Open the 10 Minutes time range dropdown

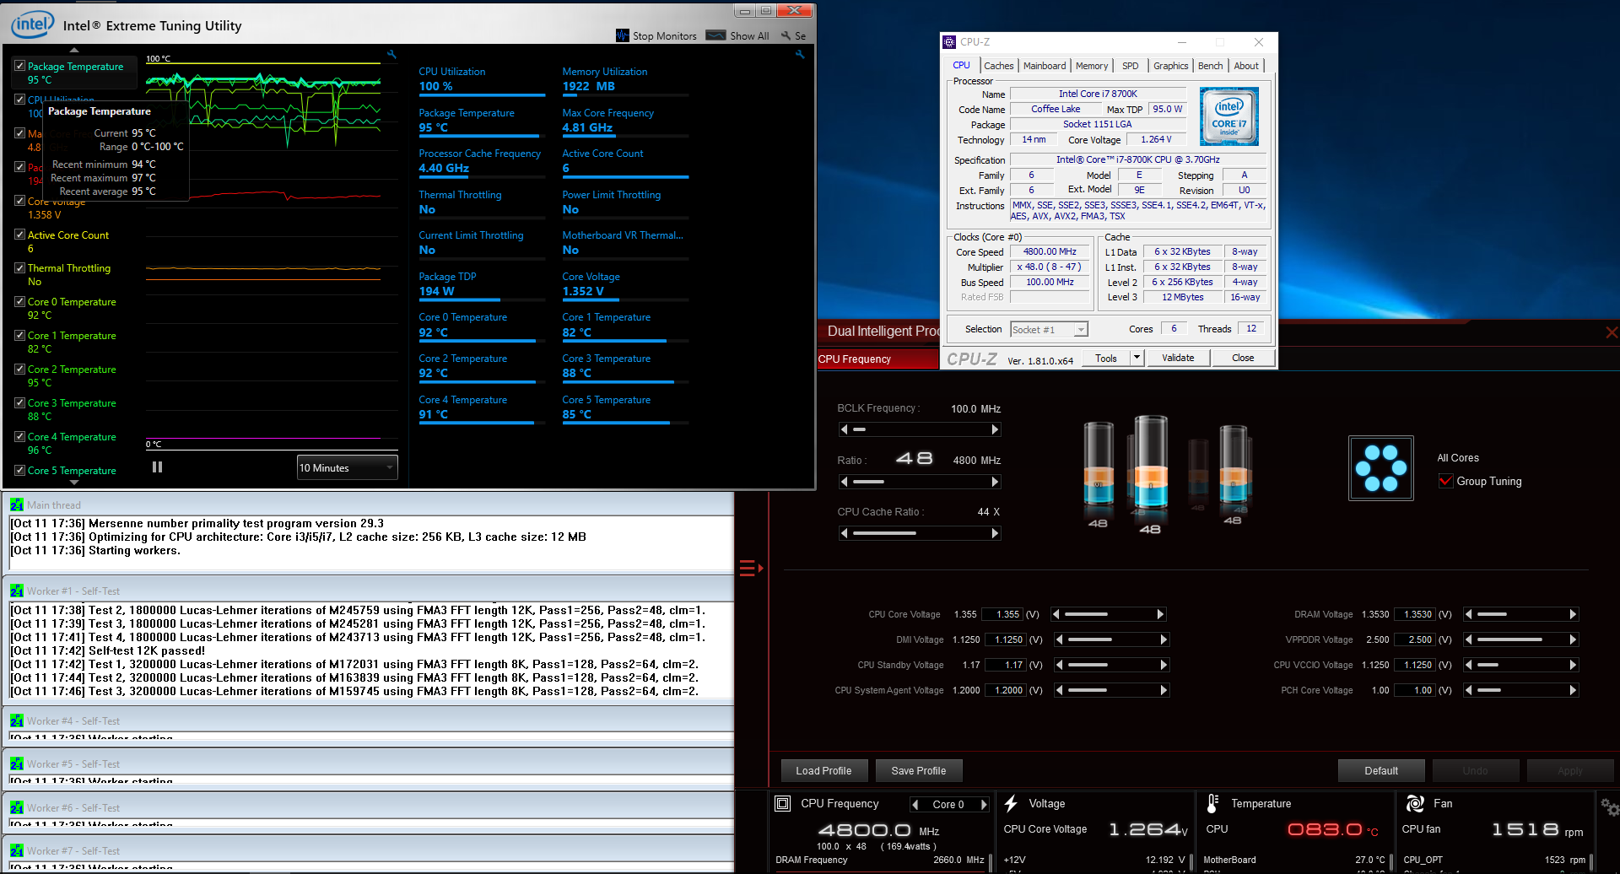coord(347,467)
